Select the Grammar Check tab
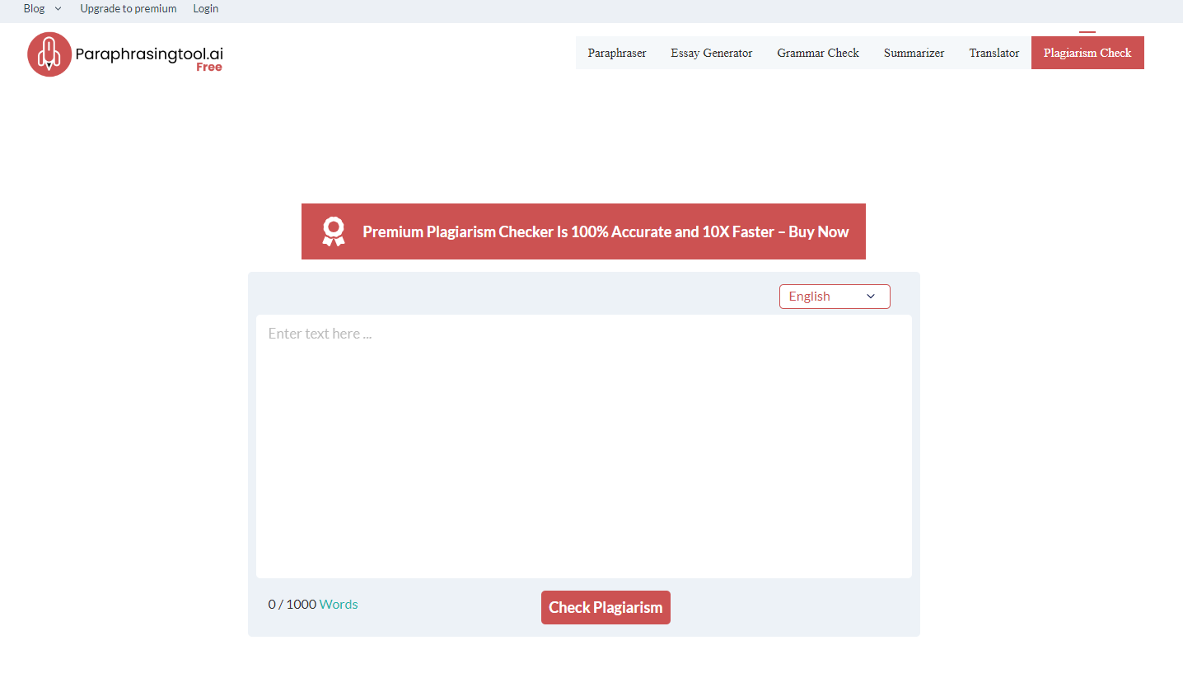This screenshot has height=673, width=1183. (818, 53)
